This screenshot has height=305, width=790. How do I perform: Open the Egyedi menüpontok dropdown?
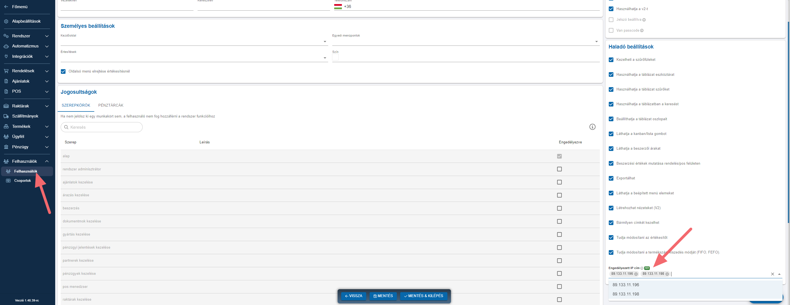(x=466, y=42)
